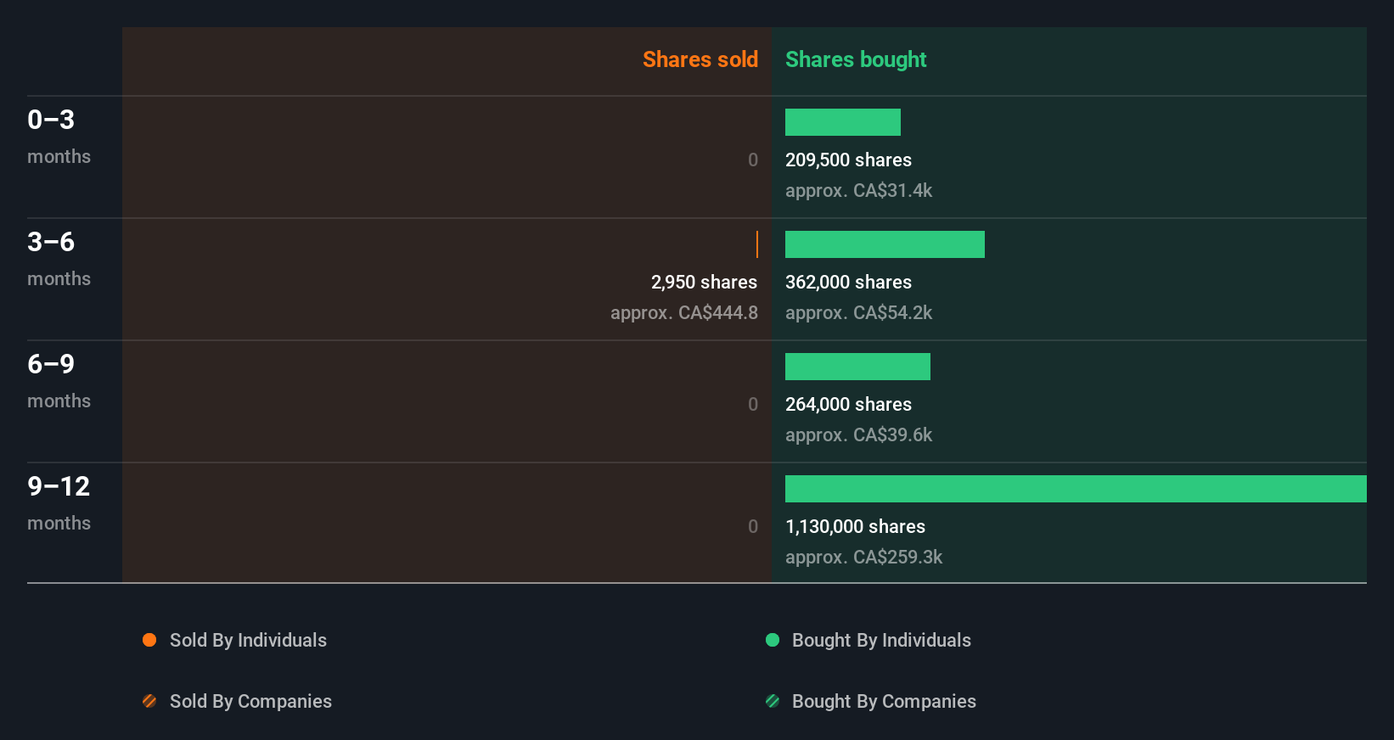Click the 362,000 shares value
This screenshot has width=1394, height=740.
click(848, 283)
